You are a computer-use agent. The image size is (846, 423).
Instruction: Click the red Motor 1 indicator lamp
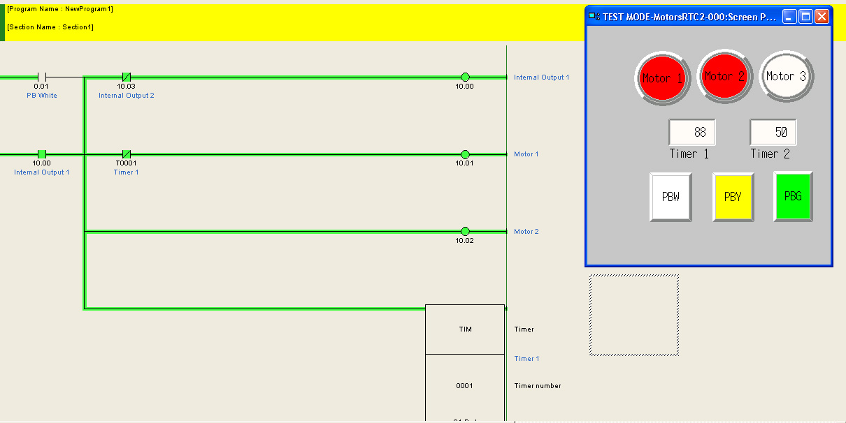662,76
